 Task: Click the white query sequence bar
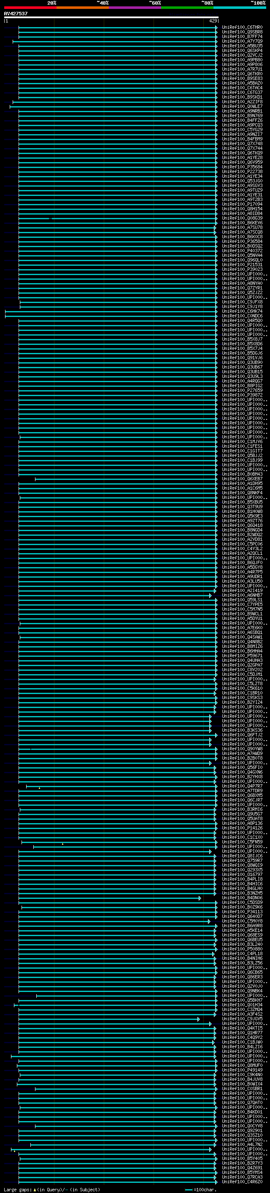(x=111, y=17)
